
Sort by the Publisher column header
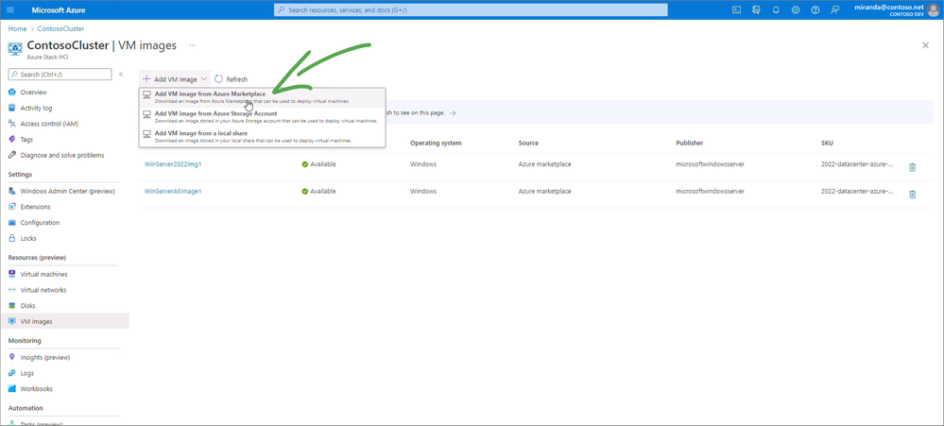[x=689, y=143]
